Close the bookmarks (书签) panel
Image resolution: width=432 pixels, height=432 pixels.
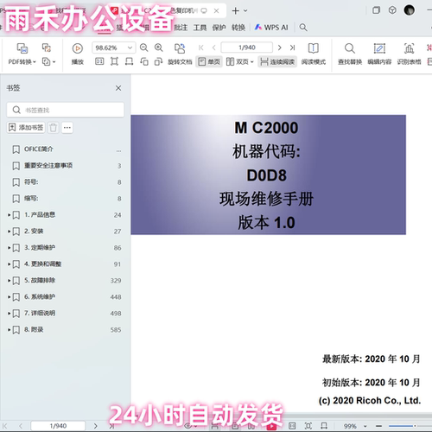118,88
